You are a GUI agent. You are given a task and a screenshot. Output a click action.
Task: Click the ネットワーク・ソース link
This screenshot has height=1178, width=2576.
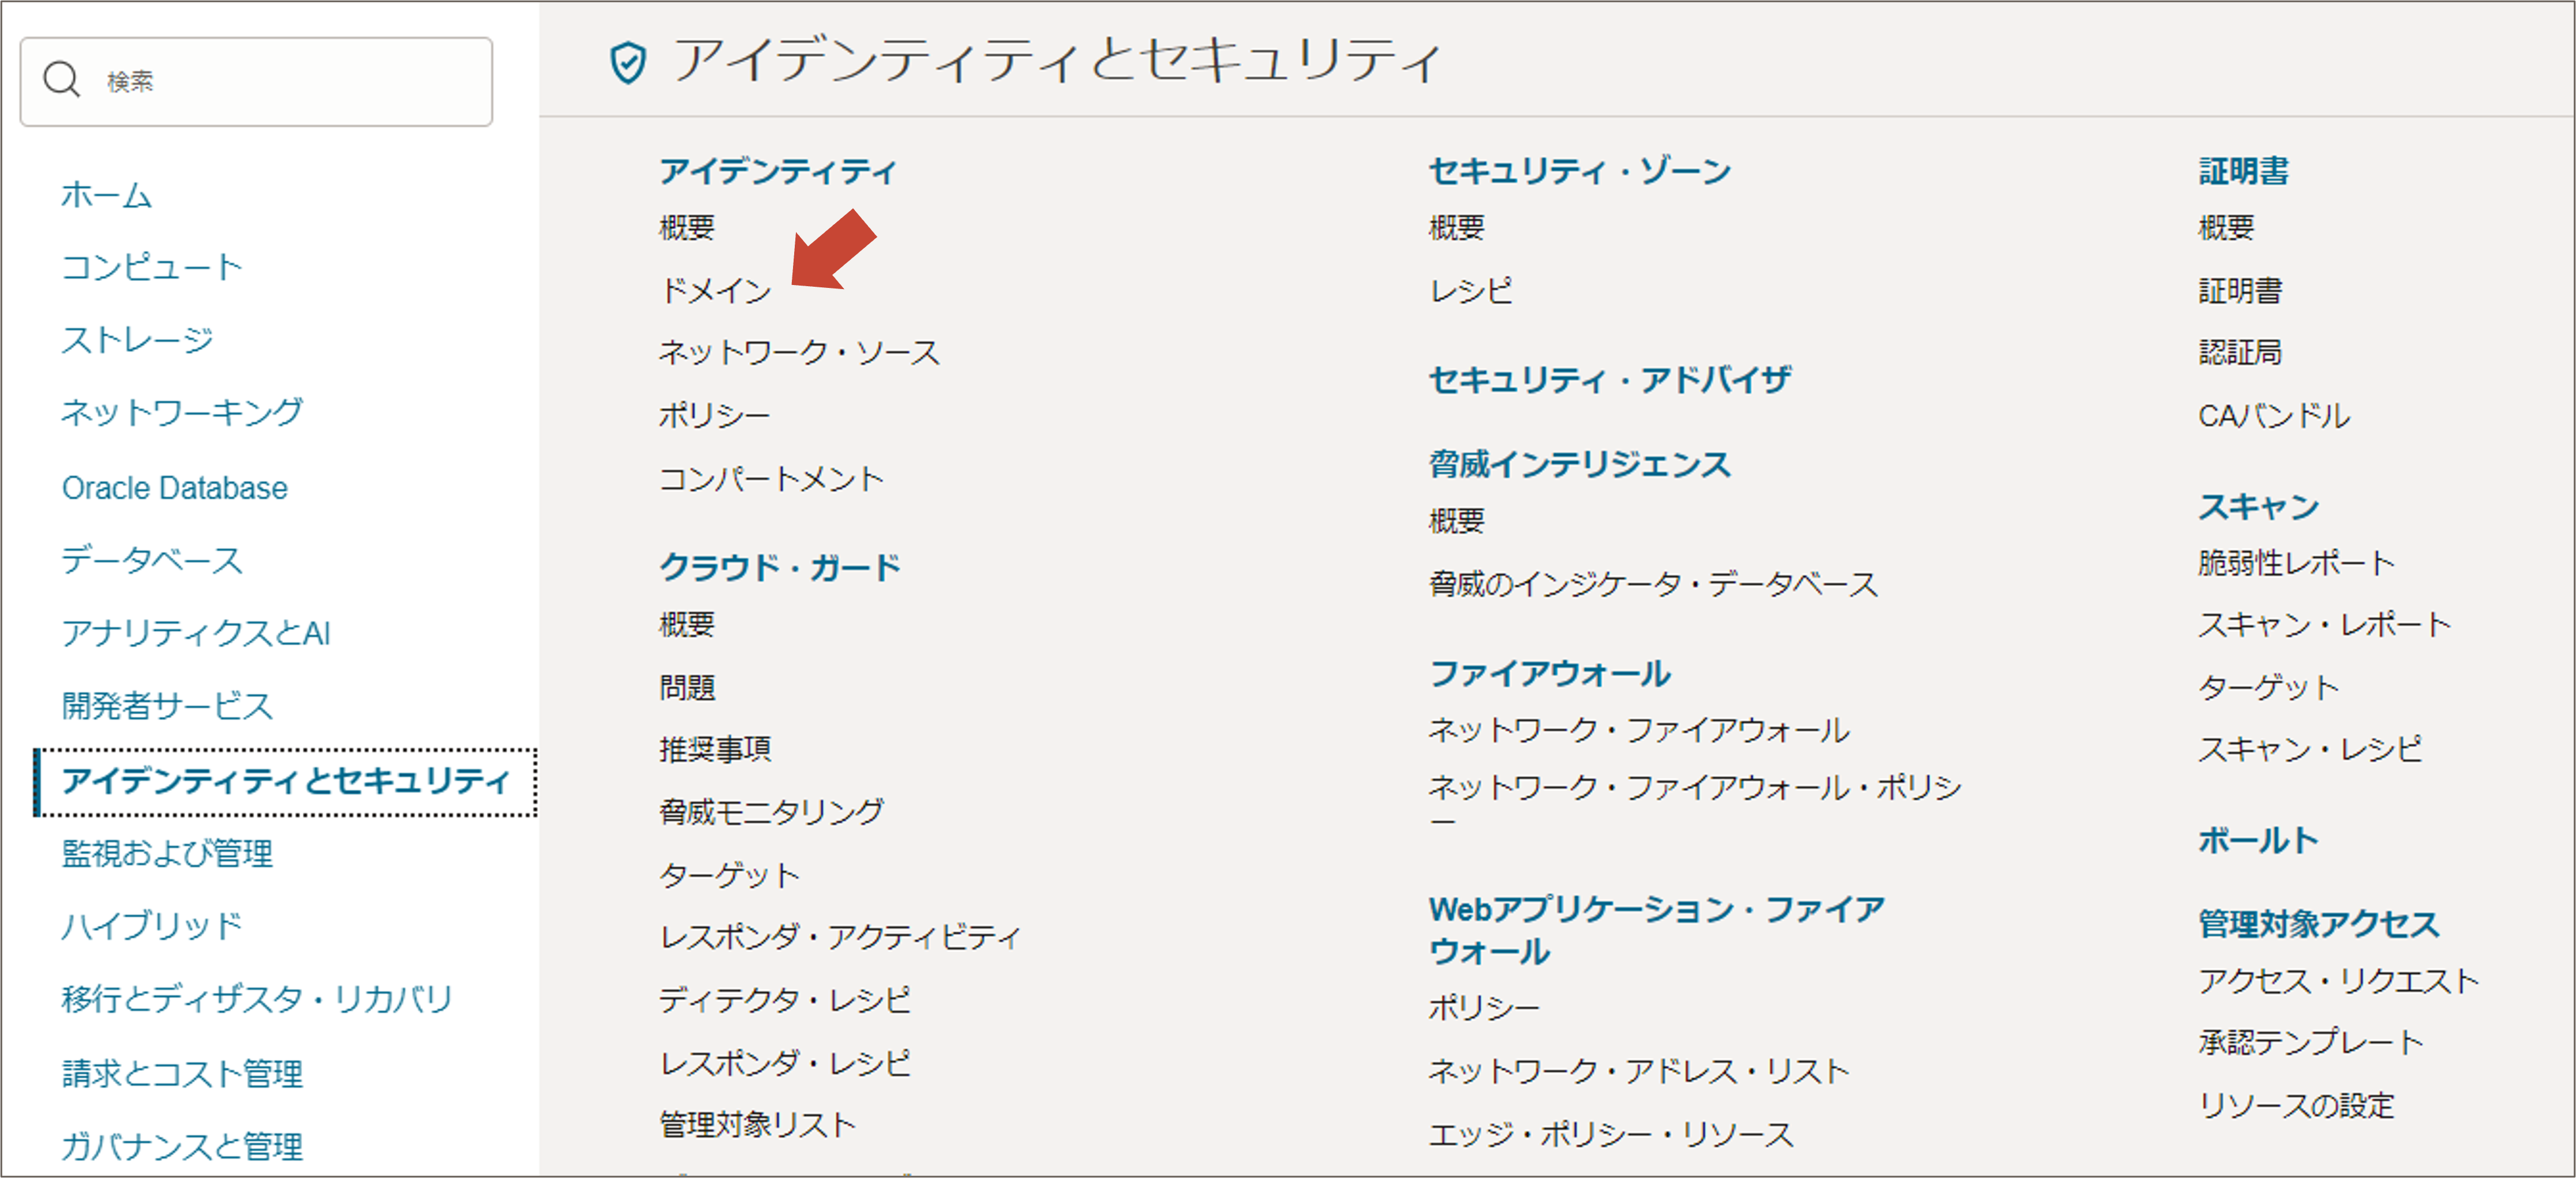pyautogui.click(x=799, y=352)
